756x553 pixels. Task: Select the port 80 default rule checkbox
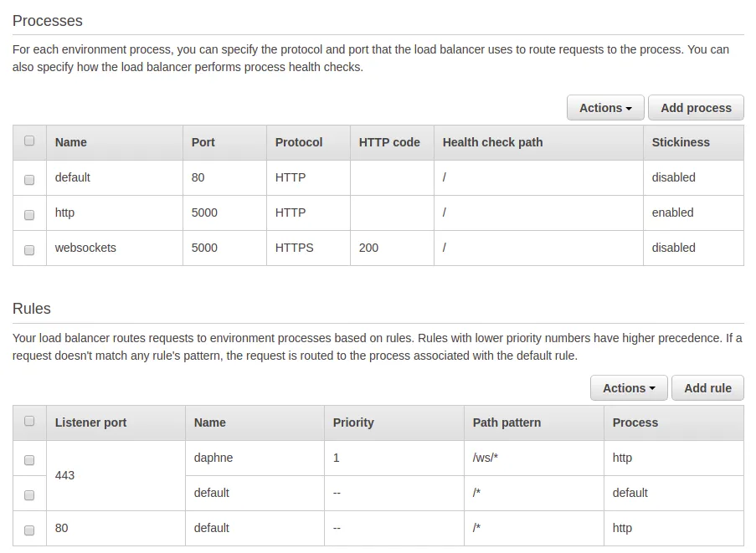pos(29,530)
